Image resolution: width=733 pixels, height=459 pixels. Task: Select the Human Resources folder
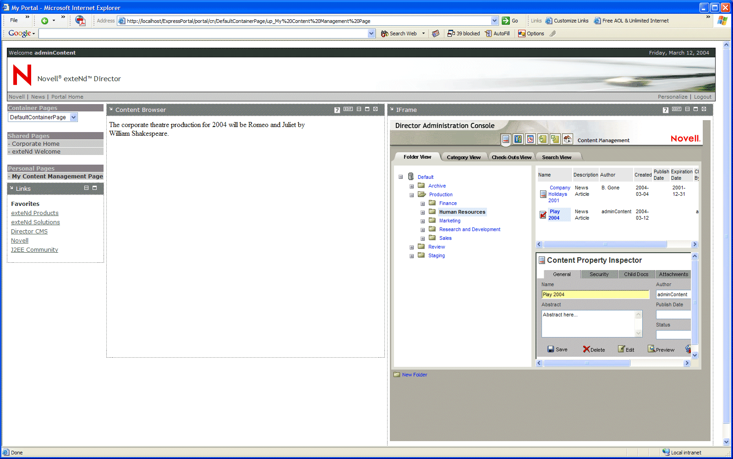point(462,212)
